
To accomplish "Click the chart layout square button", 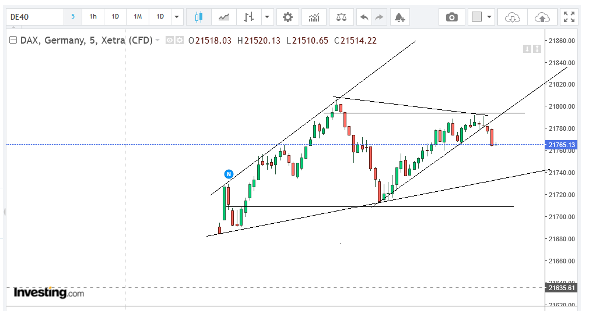I will tap(476, 17).
